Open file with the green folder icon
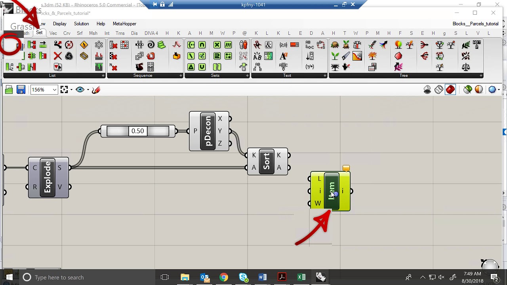The width and height of the screenshot is (507, 285). pyautogui.click(x=9, y=90)
